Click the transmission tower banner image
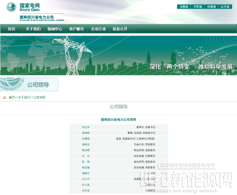Screen dimensions: 237x195 (118, 55)
